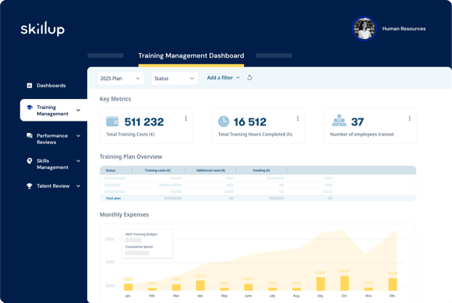The image size is (452, 303).
Task: Open Skills Management in the sidebar
Action: coord(53,164)
